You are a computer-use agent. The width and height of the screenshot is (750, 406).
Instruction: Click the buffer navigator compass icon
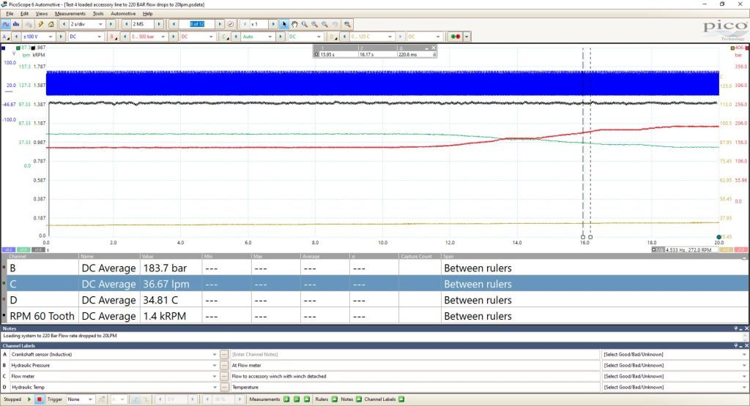pyautogui.click(x=231, y=24)
